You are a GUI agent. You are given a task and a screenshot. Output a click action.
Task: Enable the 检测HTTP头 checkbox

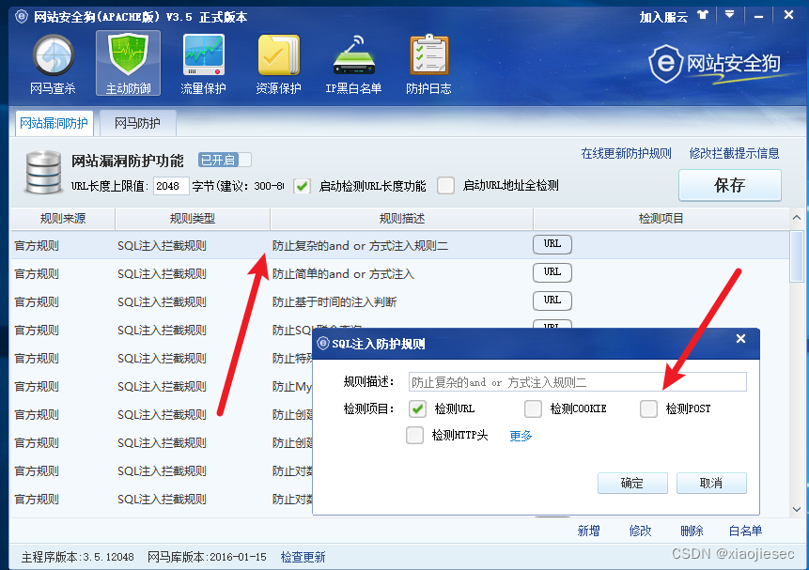(x=414, y=436)
